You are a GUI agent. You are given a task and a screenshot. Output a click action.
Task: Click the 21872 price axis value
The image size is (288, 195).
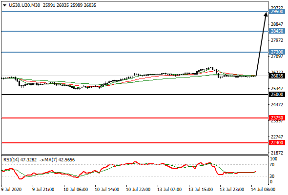(277, 153)
